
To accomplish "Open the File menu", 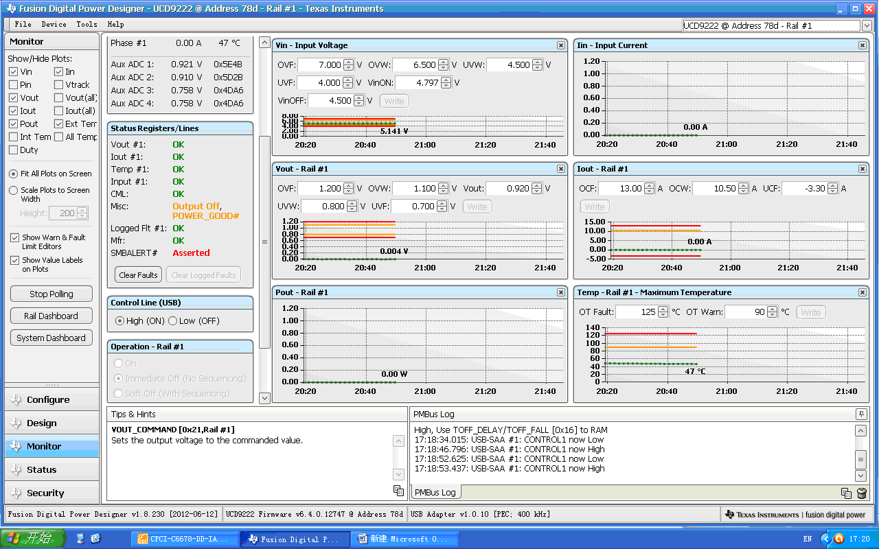I will tap(23, 25).
